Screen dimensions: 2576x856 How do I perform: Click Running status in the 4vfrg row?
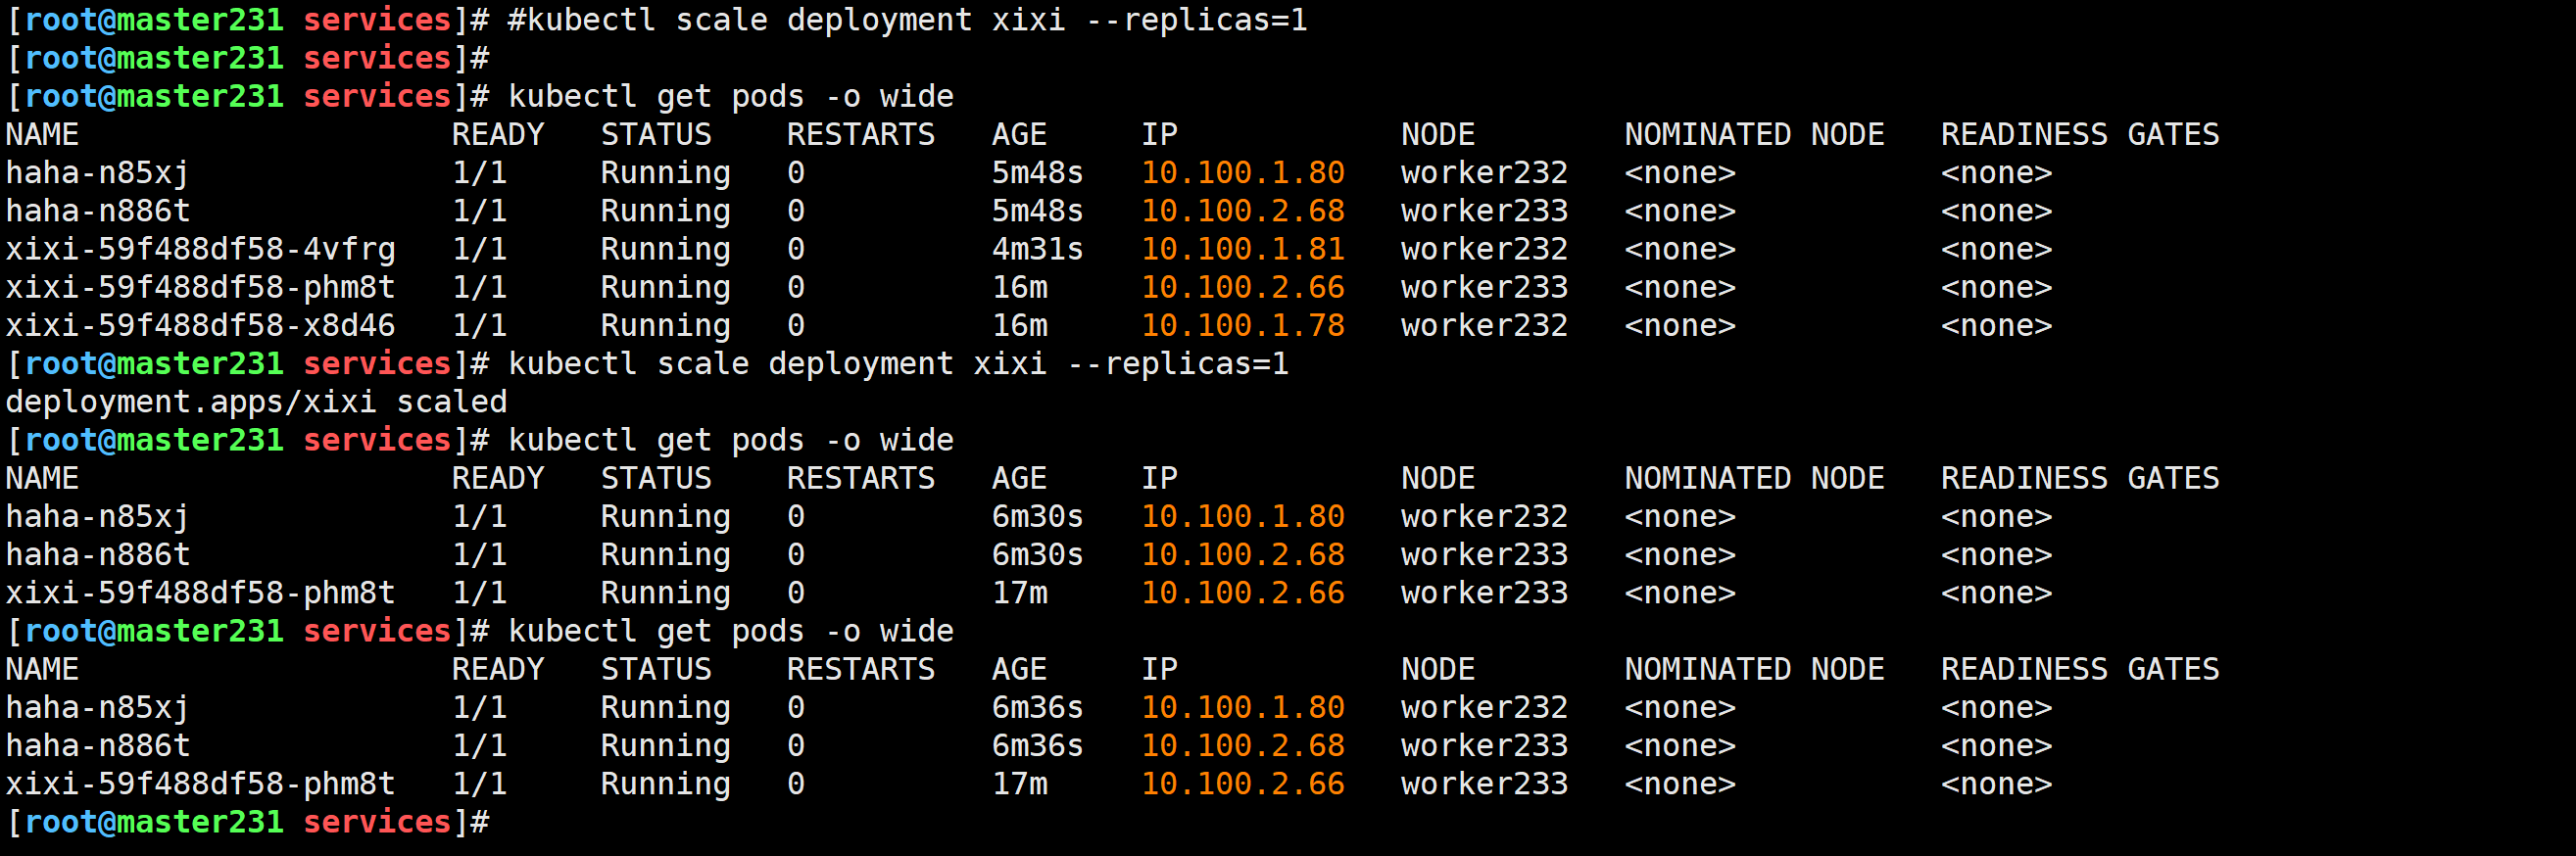click(x=665, y=249)
